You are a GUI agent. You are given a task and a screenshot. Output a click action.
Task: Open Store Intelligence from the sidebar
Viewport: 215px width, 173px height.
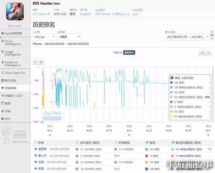coord(15,43)
